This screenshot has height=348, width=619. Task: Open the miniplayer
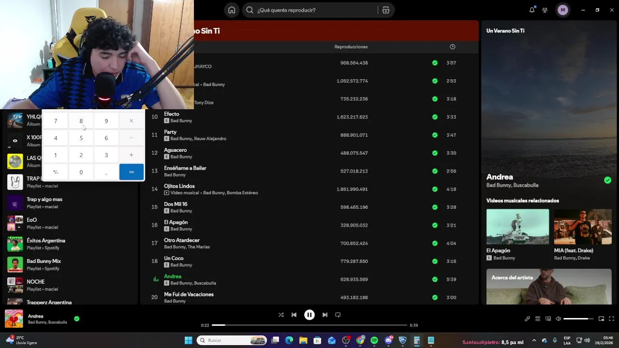pos(601,319)
